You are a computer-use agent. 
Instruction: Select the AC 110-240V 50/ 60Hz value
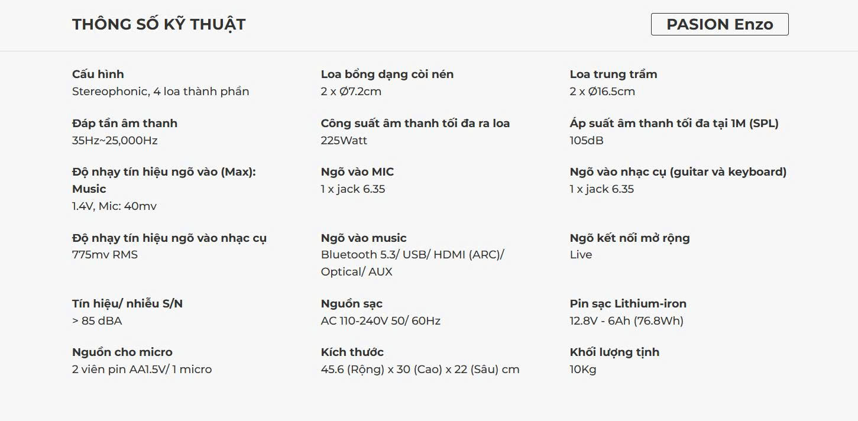pos(381,320)
